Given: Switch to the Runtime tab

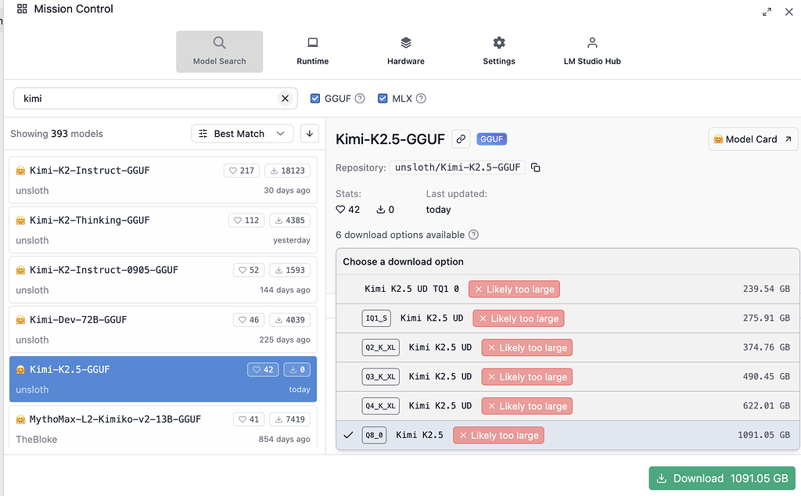Looking at the screenshot, I should coord(313,52).
